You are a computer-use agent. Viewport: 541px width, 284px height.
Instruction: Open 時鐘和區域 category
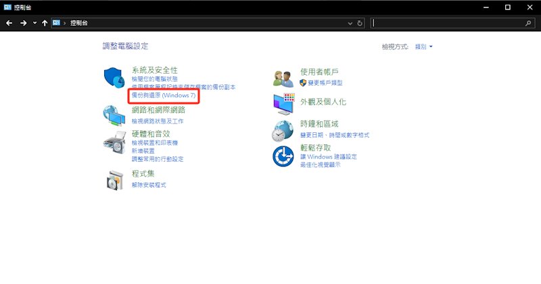pos(319,124)
